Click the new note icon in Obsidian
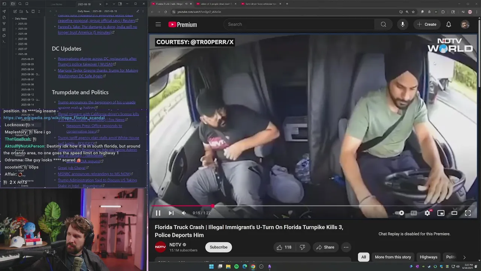 pos(15,11)
